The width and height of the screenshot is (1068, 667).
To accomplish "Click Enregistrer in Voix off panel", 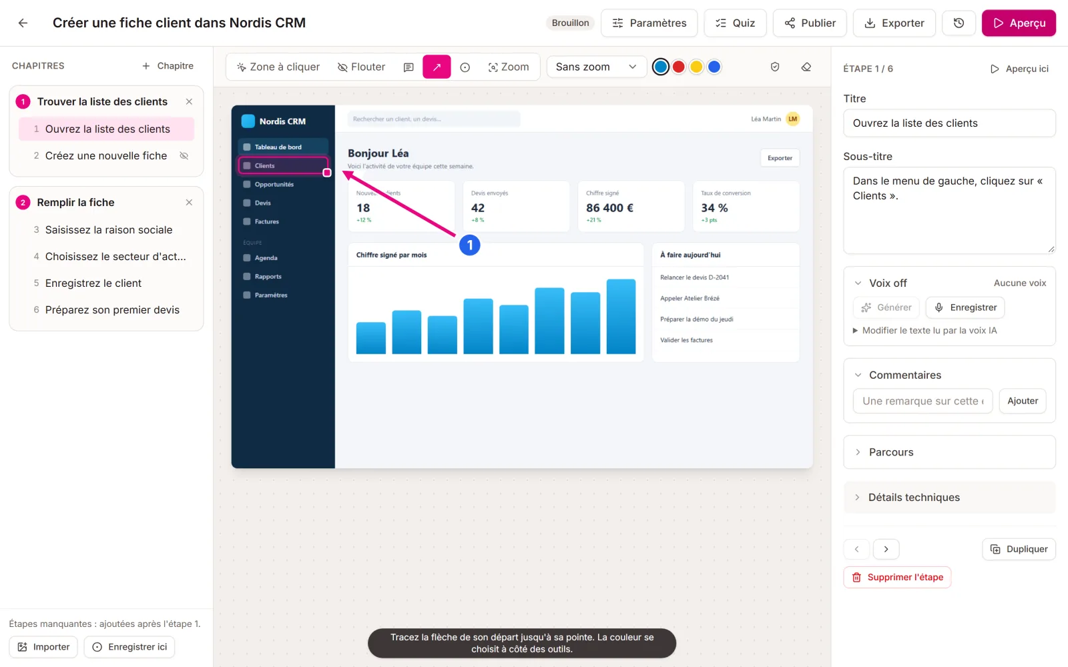I will [965, 307].
